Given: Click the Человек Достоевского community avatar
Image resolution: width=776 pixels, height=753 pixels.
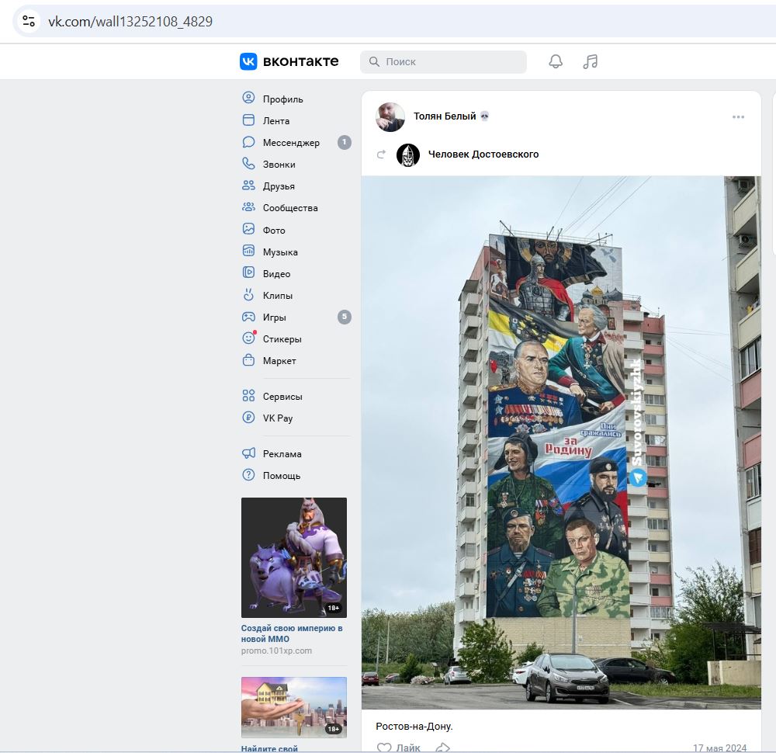Looking at the screenshot, I should (408, 154).
